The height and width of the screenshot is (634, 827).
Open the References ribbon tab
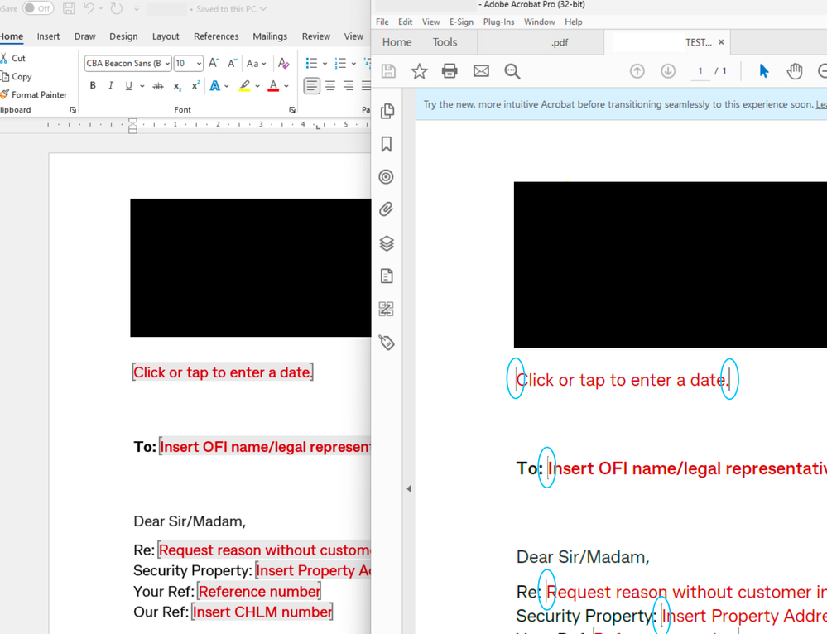pos(216,36)
